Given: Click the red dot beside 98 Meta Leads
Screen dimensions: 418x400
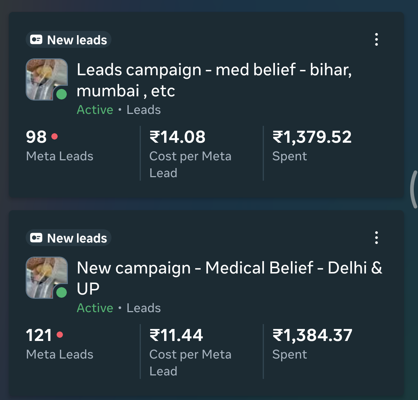Looking at the screenshot, I should pos(54,136).
